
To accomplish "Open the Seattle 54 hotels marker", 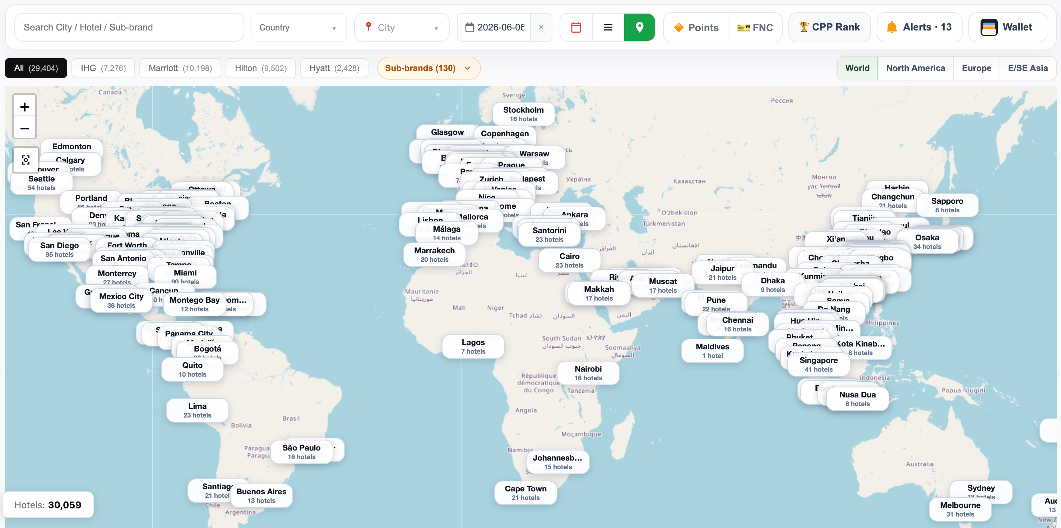I will [x=41, y=183].
